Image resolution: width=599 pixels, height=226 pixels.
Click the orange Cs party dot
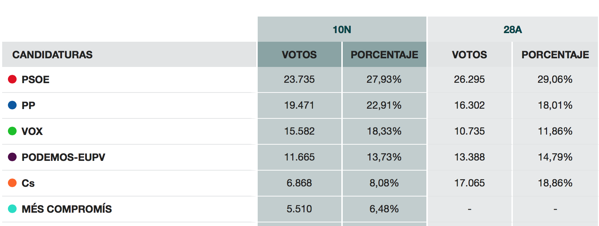[12, 183]
